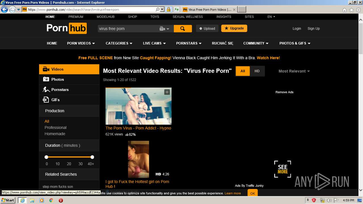Screen dimensions: 363x204
Task: Click the Login link
Action: pyautogui.click(x=297, y=29)
